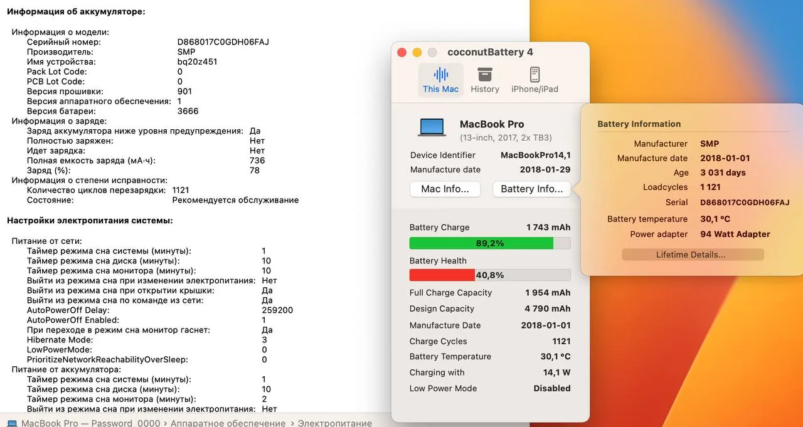The image size is (803, 427).
Task: Click 'Настройки электропитания системы:' heading
Action: (90, 221)
